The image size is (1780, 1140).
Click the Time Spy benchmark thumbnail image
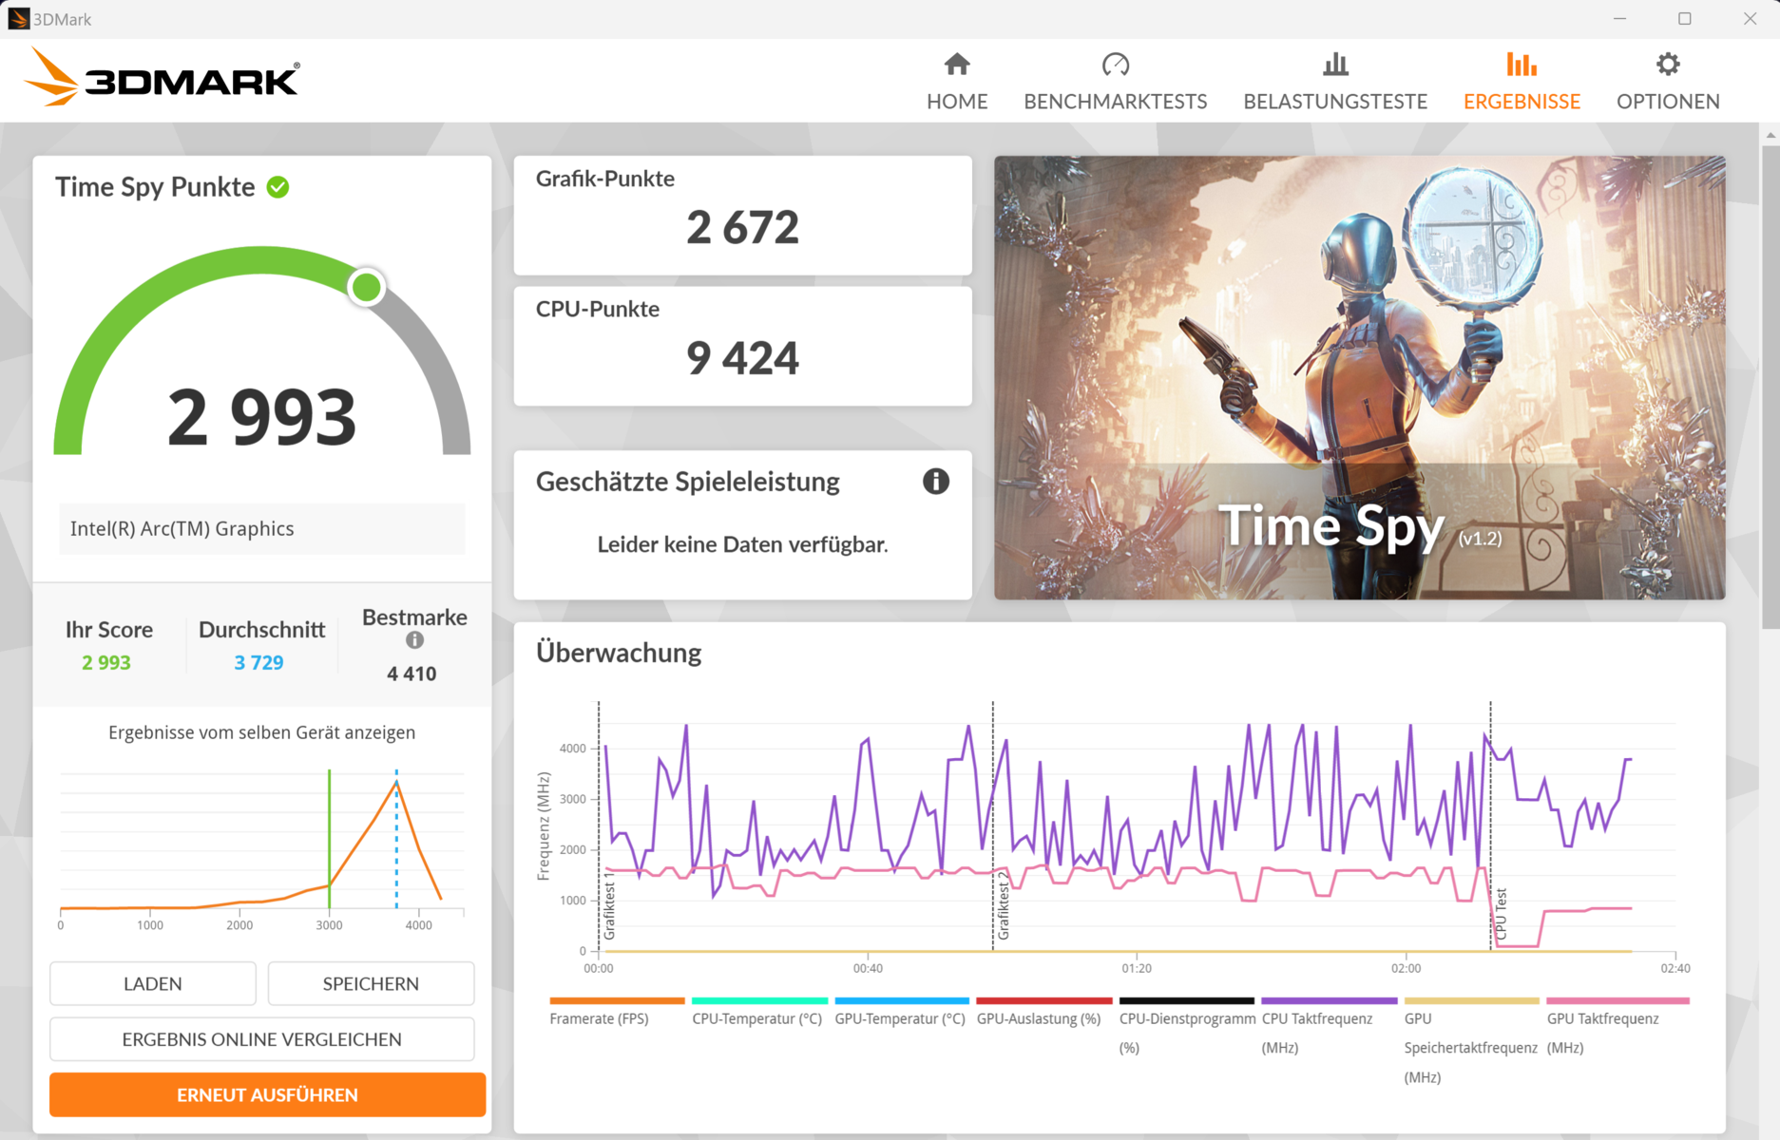click(x=1360, y=377)
